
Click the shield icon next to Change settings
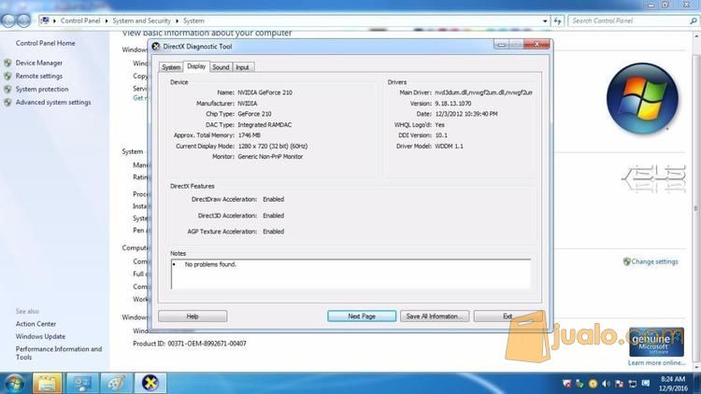(x=626, y=261)
